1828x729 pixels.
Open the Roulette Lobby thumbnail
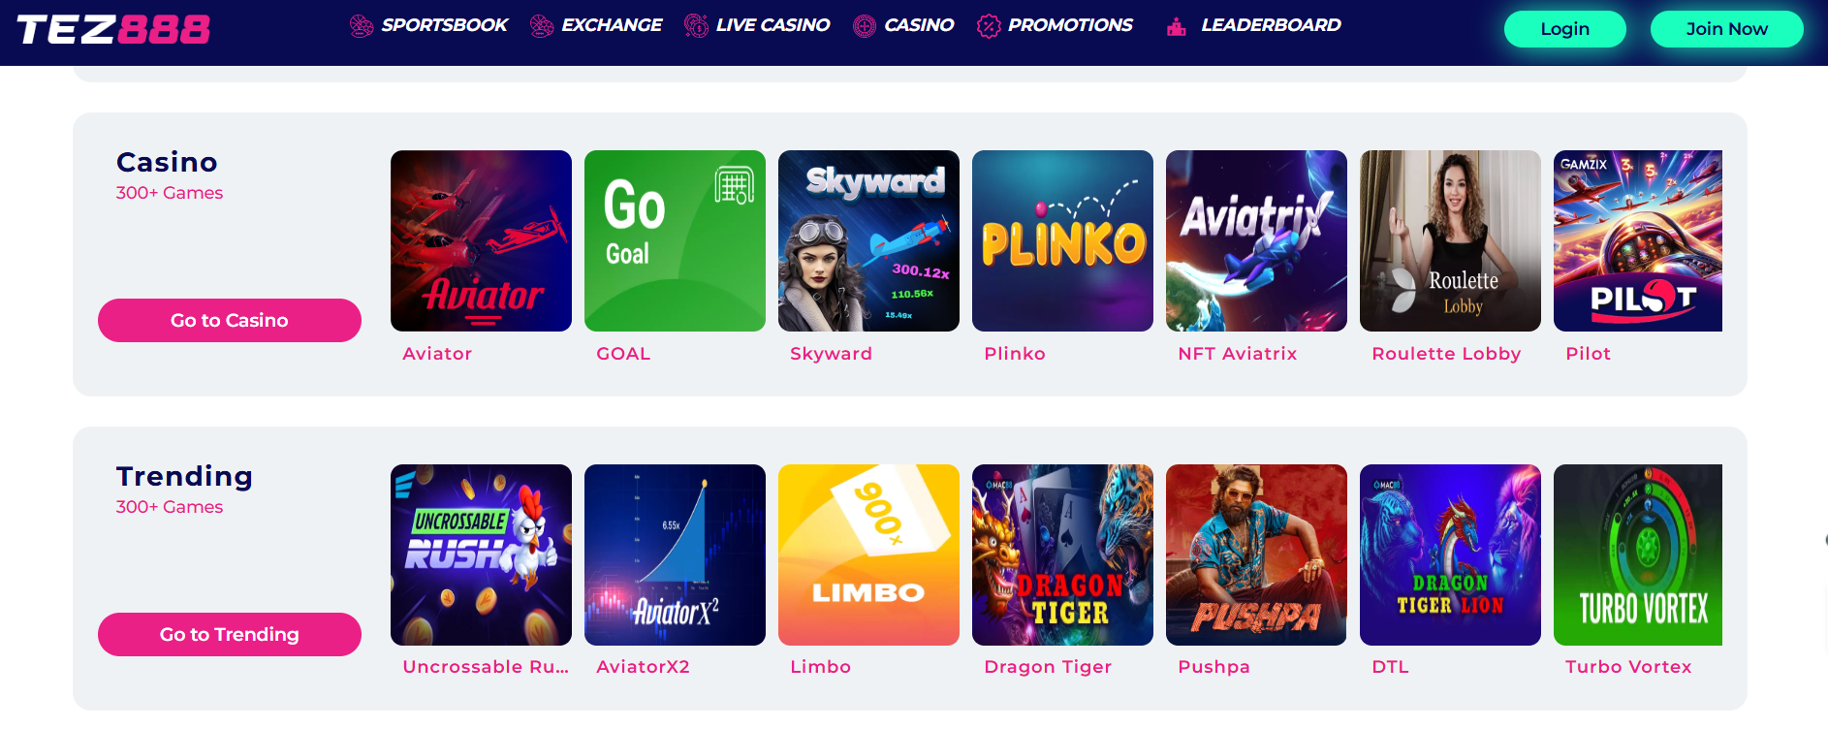coord(1450,240)
